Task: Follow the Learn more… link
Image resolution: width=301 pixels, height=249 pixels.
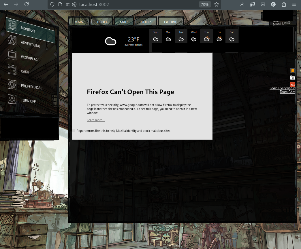Action: click(96, 120)
